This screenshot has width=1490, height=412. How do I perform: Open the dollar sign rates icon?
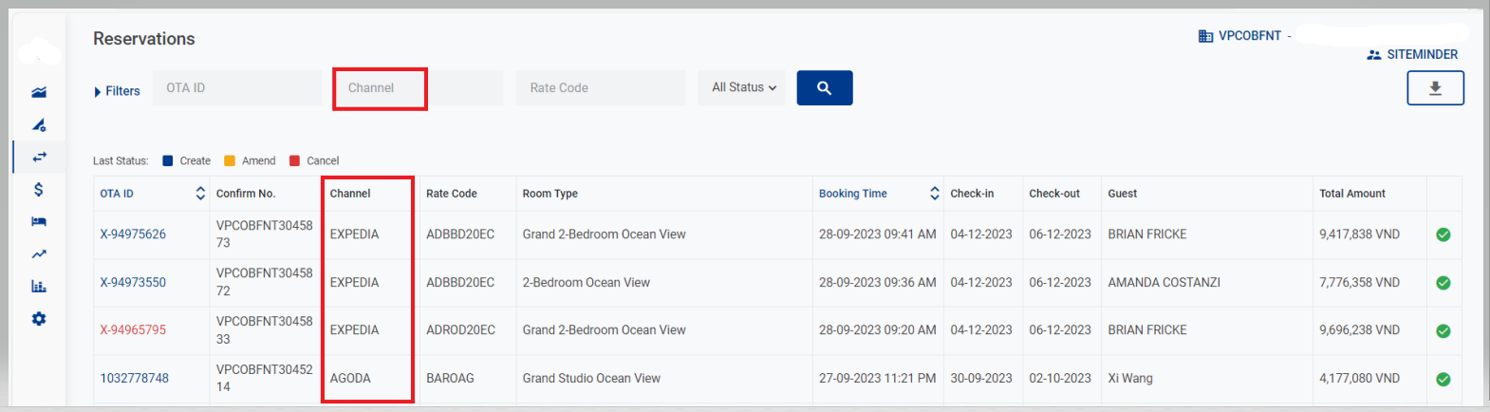tap(39, 189)
